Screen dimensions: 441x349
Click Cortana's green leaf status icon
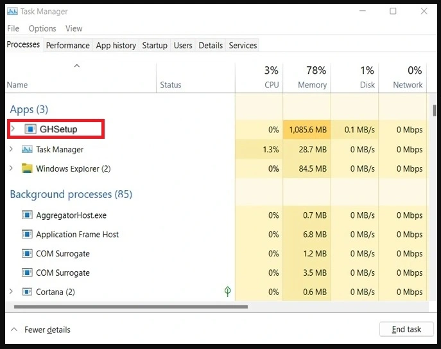(x=227, y=292)
